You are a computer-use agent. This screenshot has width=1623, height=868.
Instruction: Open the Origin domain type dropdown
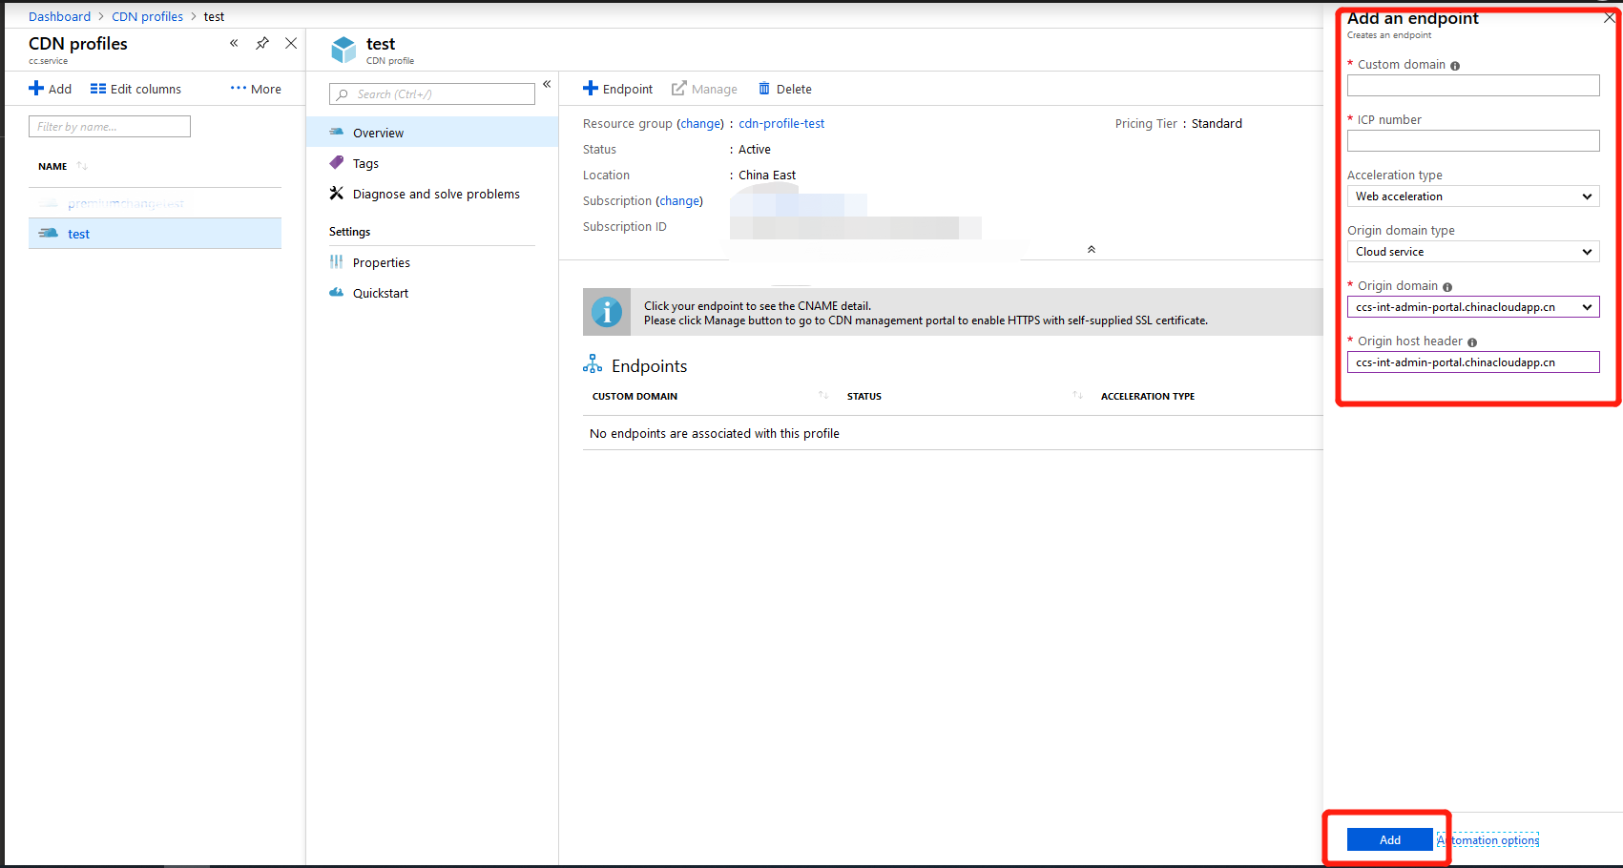pyautogui.click(x=1473, y=252)
